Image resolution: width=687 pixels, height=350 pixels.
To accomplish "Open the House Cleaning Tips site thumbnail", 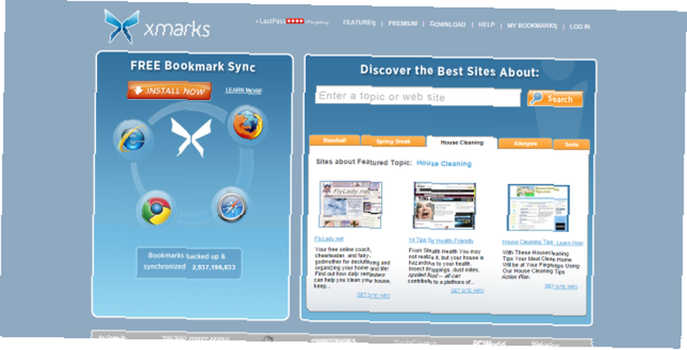I will (x=539, y=208).
